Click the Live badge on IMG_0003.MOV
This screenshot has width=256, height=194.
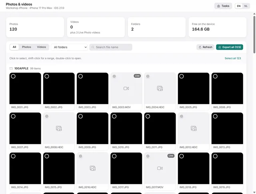click(137, 76)
